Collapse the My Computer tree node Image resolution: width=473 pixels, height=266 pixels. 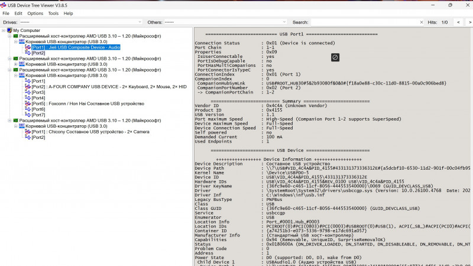(3, 30)
